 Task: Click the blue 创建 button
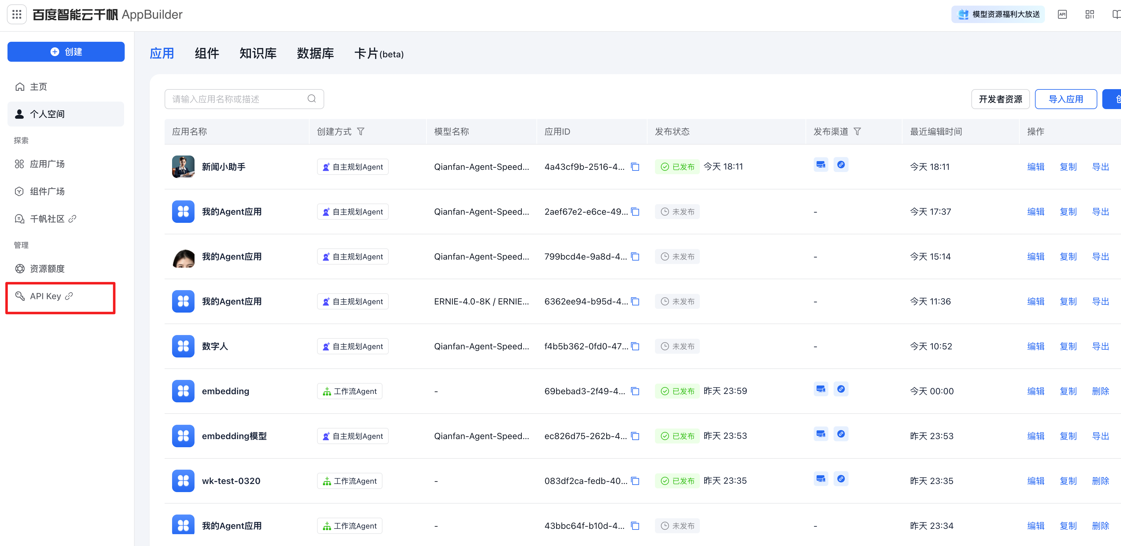click(x=66, y=52)
